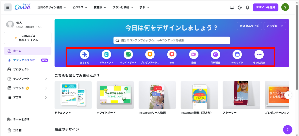
Task: Open the Instagramリール動画 template thumbnail
Action: pos(157,95)
